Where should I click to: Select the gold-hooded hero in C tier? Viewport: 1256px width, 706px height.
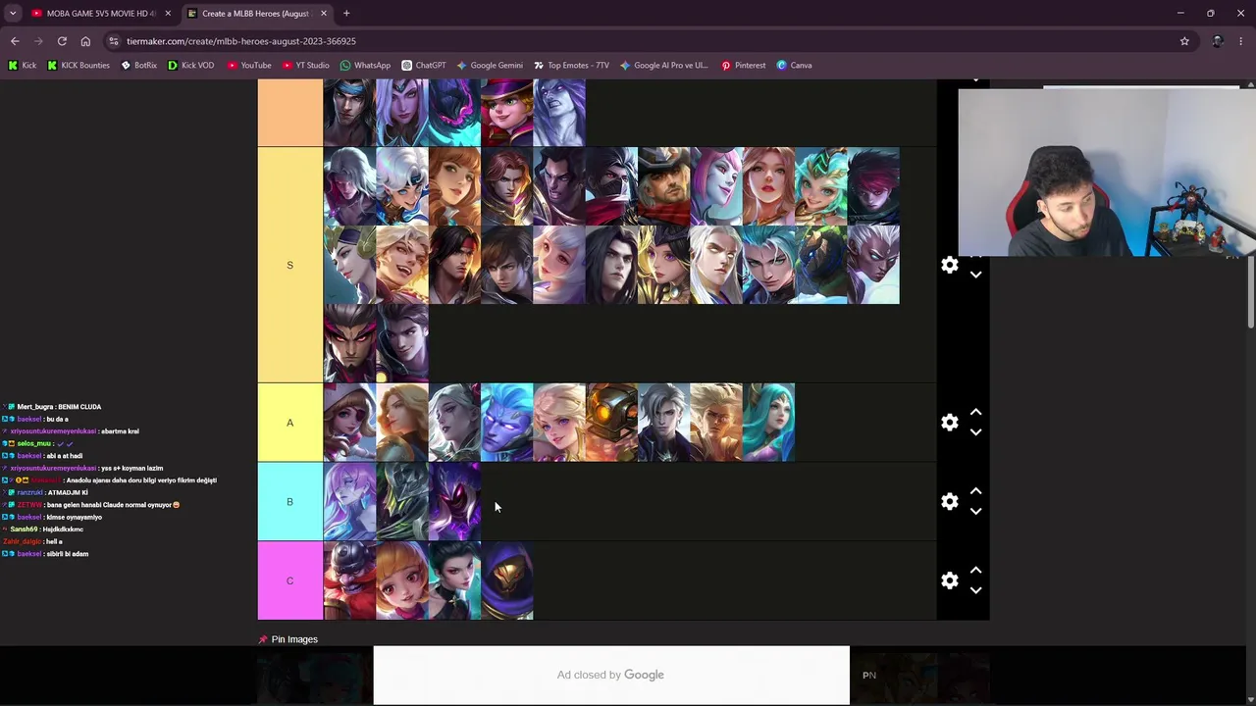pos(507,580)
